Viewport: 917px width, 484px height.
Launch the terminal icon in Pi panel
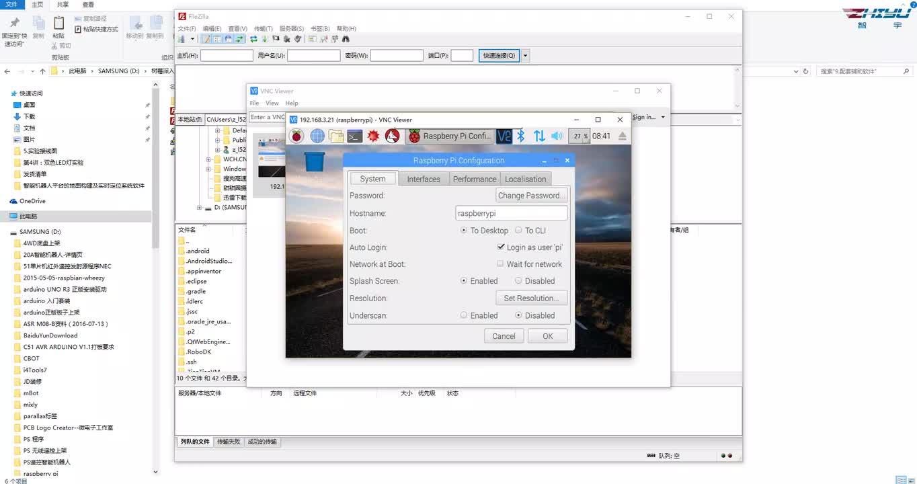click(355, 136)
